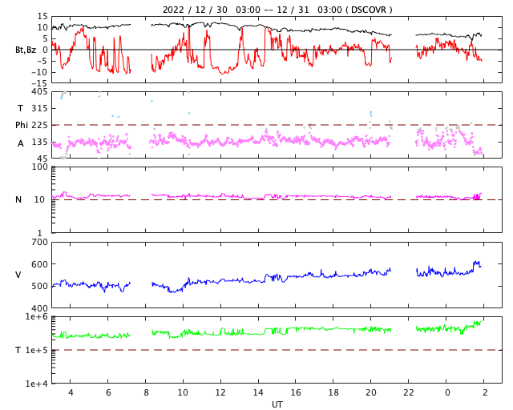Viewport: 513px width, 410px height.
Task: Select the 'N' density axis label
Action: [x=18, y=199]
